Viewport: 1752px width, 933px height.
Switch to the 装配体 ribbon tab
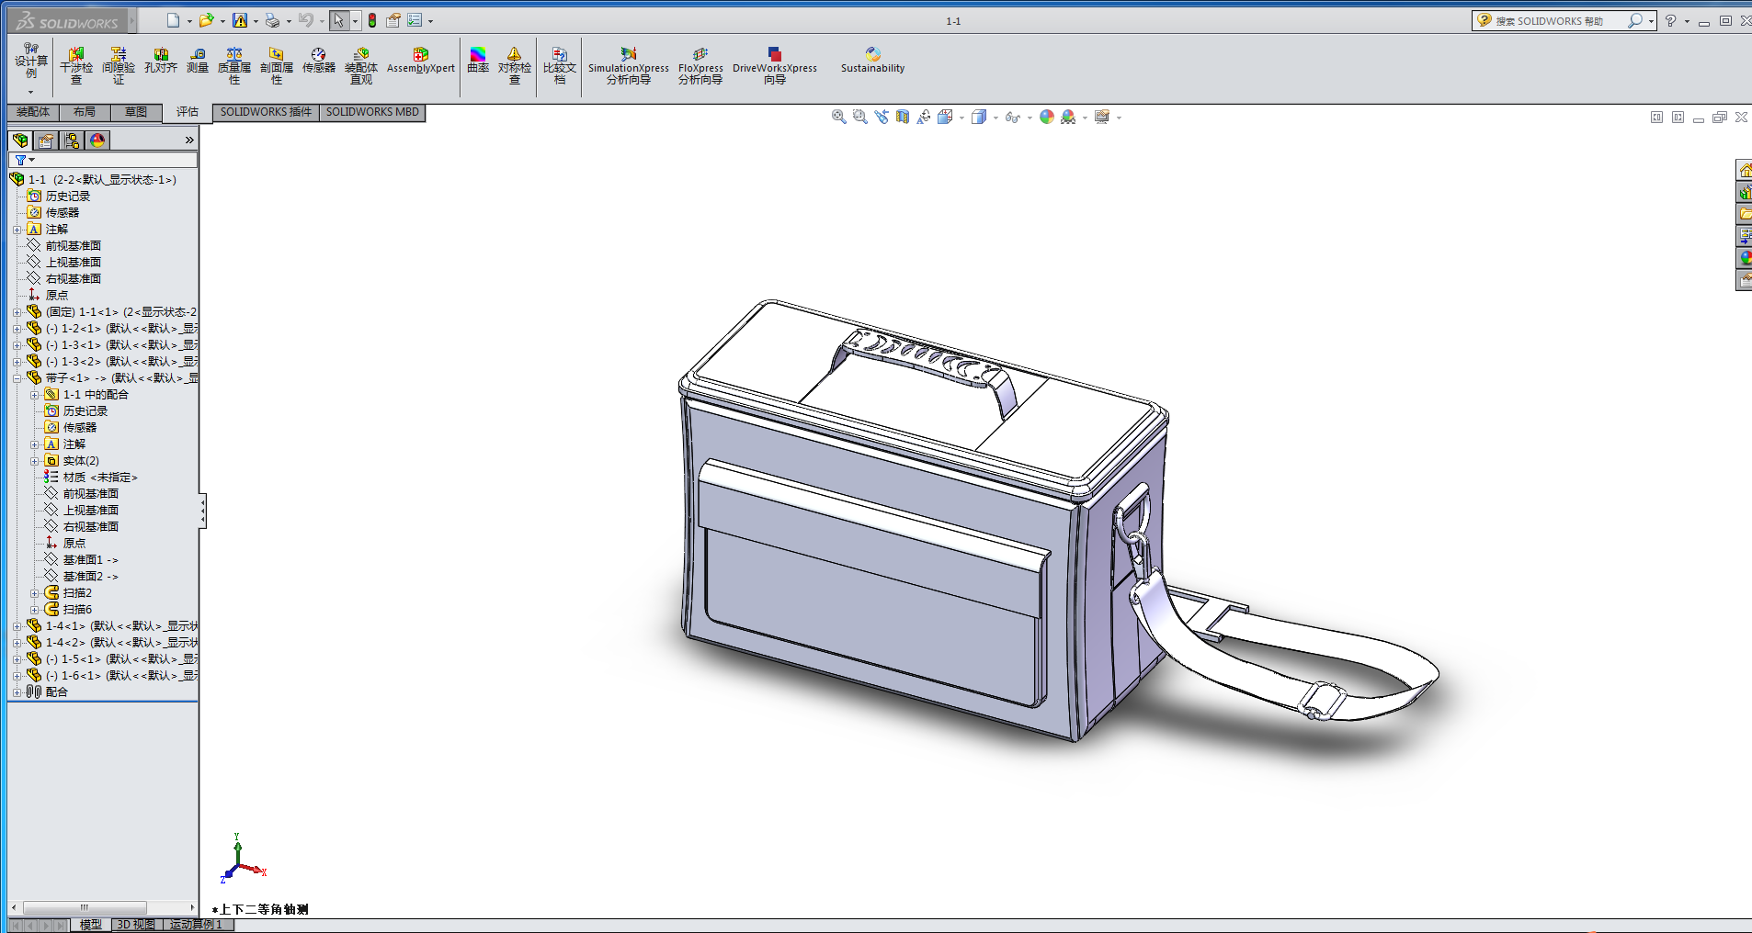pos(33,112)
